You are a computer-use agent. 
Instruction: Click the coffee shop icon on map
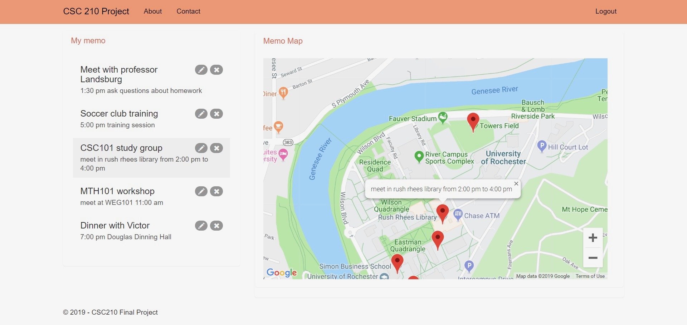click(x=278, y=127)
